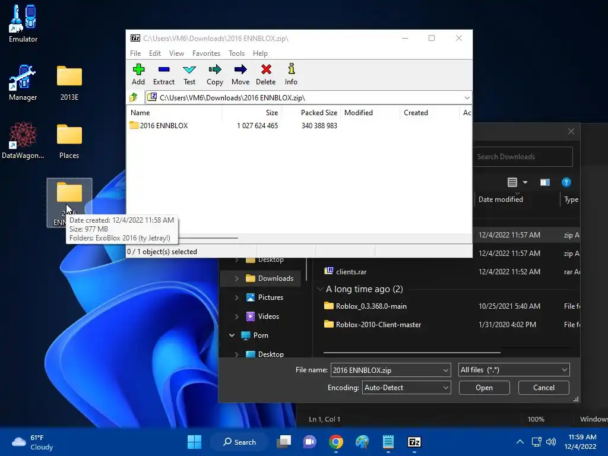Viewport: 608px width, 456px height.
Task: Open the volume control in system tray
Action: point(550,442)
